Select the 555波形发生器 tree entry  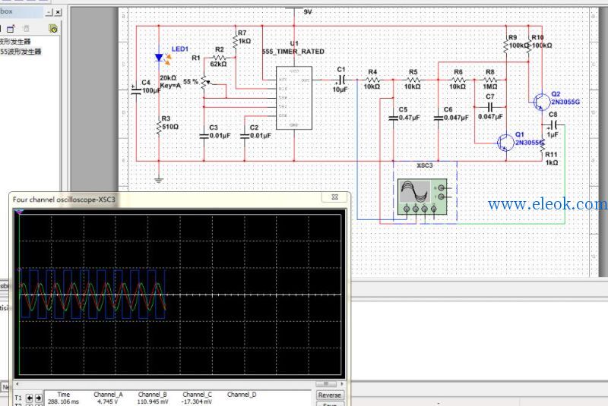tap(21, 52)
